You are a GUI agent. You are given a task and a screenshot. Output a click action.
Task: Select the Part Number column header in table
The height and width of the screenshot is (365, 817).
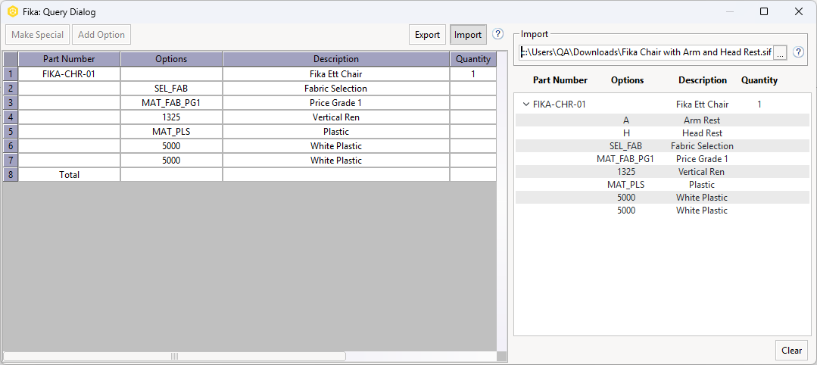[70, 59]
